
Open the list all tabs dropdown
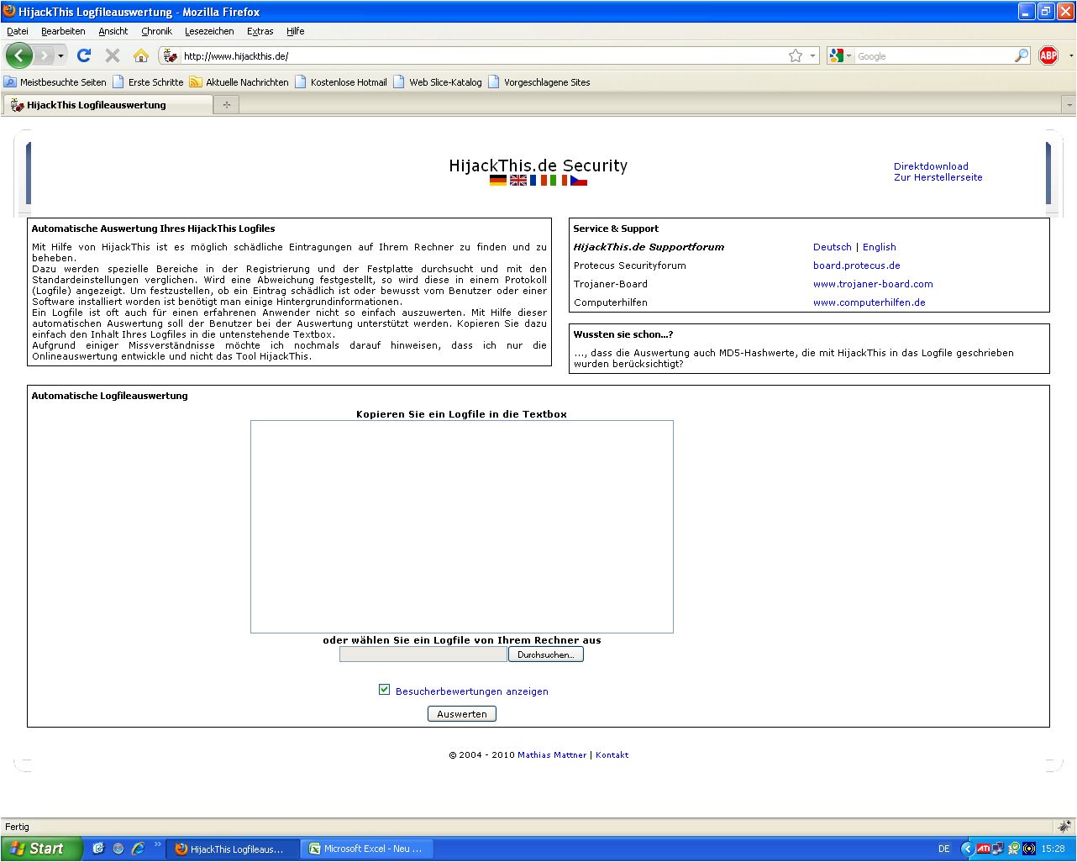1069,106
